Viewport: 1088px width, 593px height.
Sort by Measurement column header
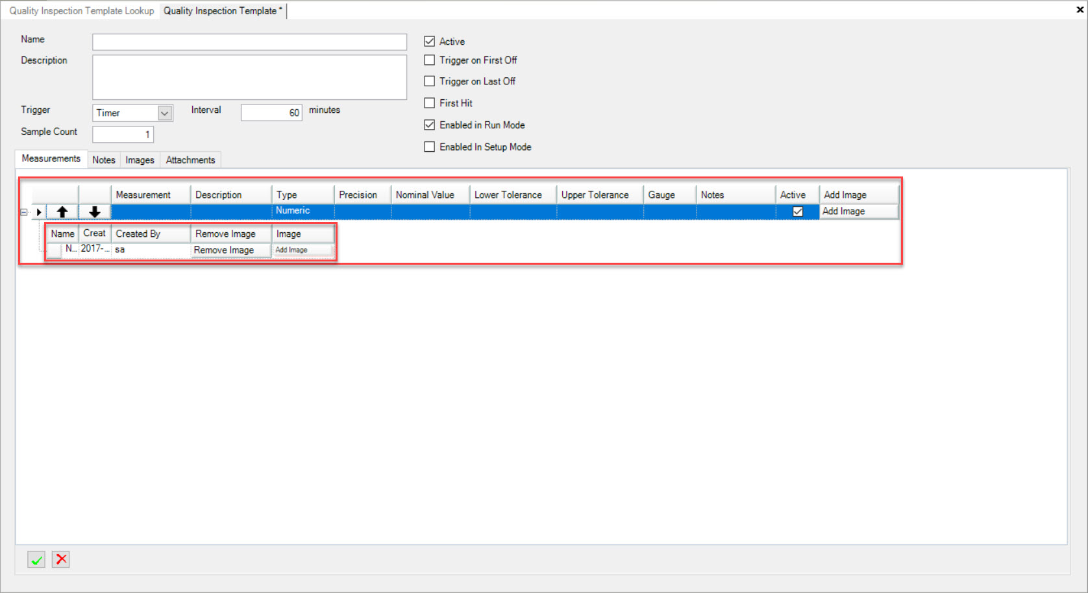[x=151, y=195]
